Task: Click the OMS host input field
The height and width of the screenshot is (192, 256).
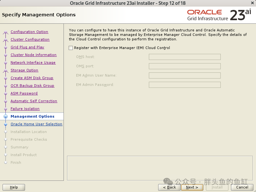Action: pyautogui.click(x=185, y=57)
